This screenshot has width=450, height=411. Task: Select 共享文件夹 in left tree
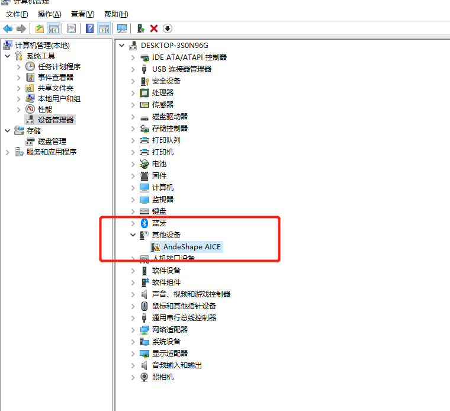[56, 88]
